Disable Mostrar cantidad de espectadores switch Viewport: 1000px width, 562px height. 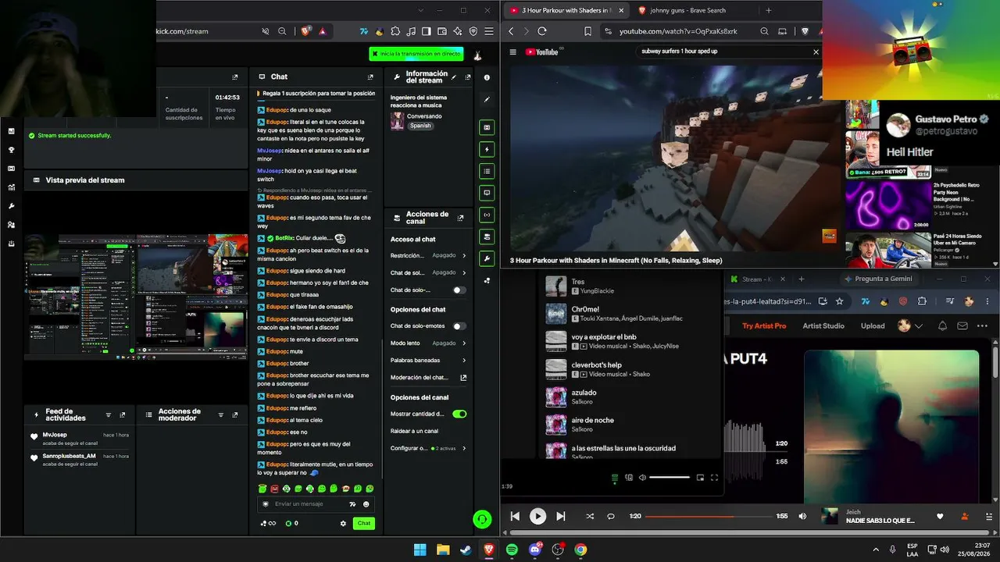(x=459, y=414)
